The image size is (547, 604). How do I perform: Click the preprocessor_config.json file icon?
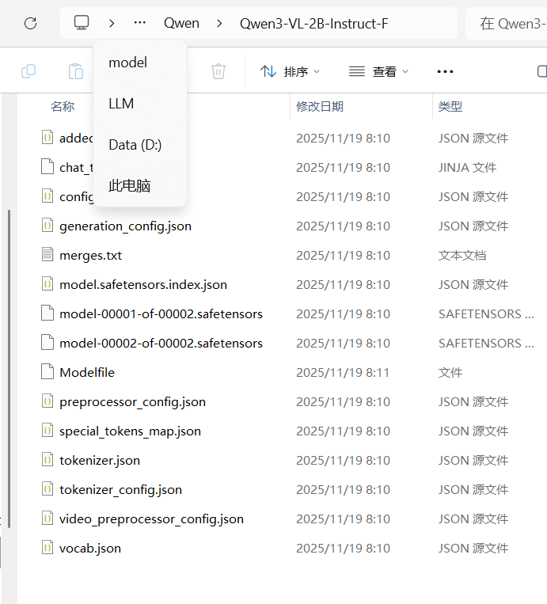click(47, 401)
